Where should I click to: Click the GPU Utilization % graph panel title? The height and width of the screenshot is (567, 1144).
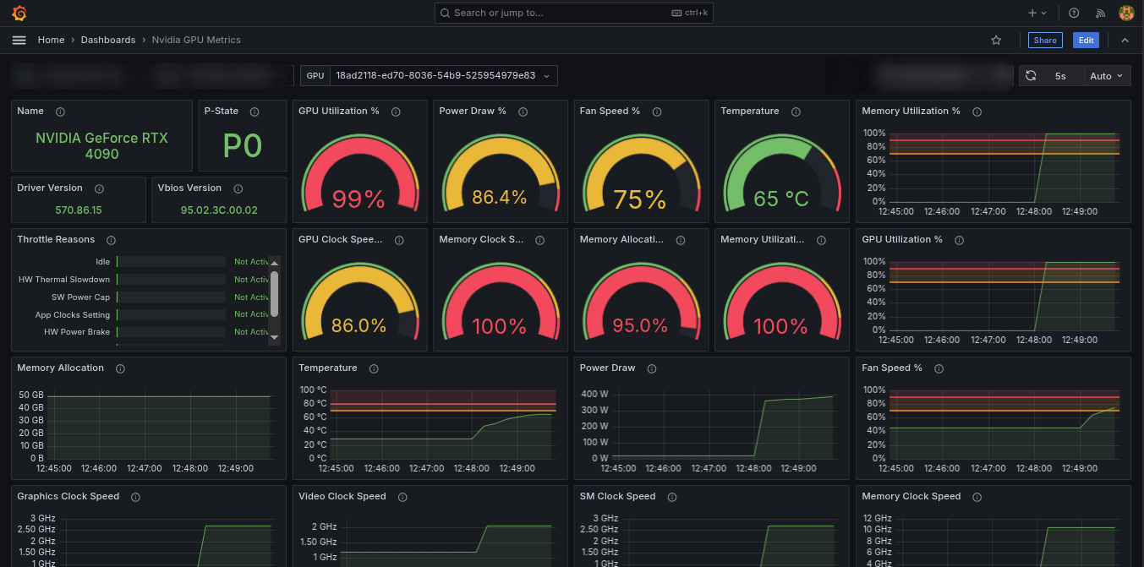pos(901,240)
